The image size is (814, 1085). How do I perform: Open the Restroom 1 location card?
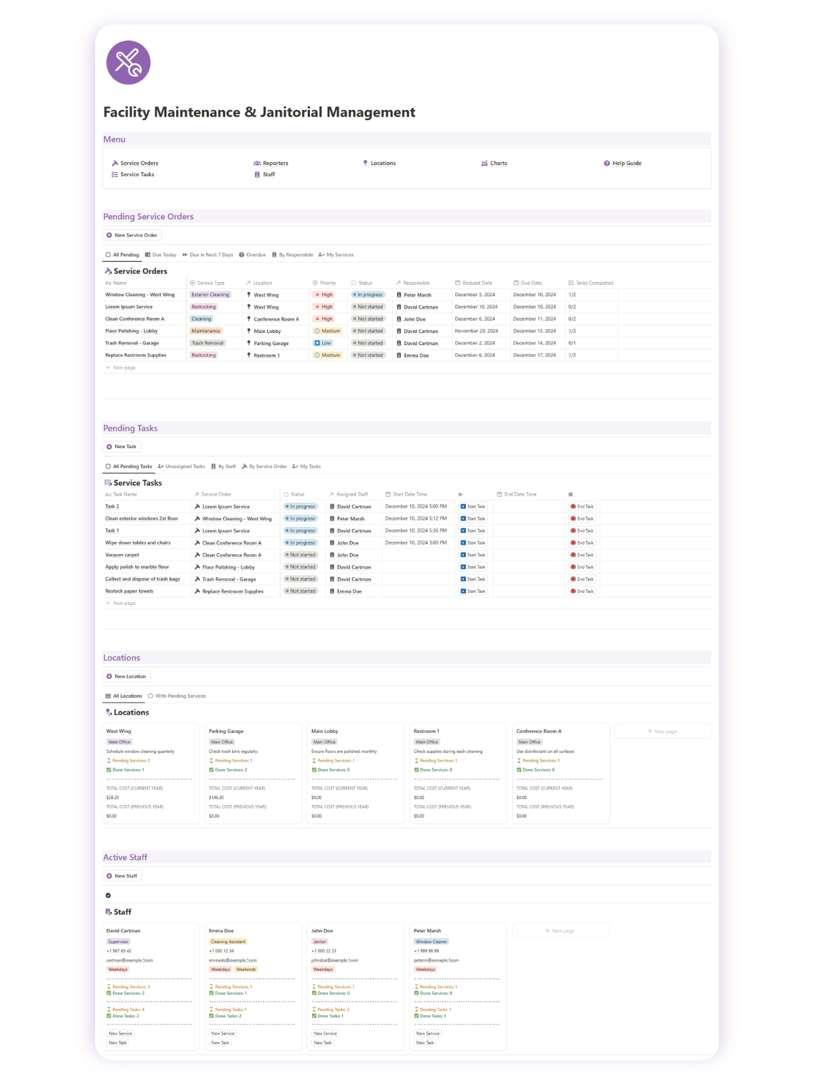coord(458,774)
